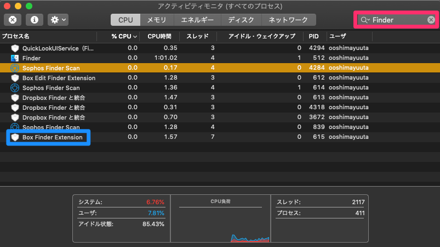Select Sophos Finder Scan with PID 839
This screenshot has height=247, width=440.
coord(220,127)
